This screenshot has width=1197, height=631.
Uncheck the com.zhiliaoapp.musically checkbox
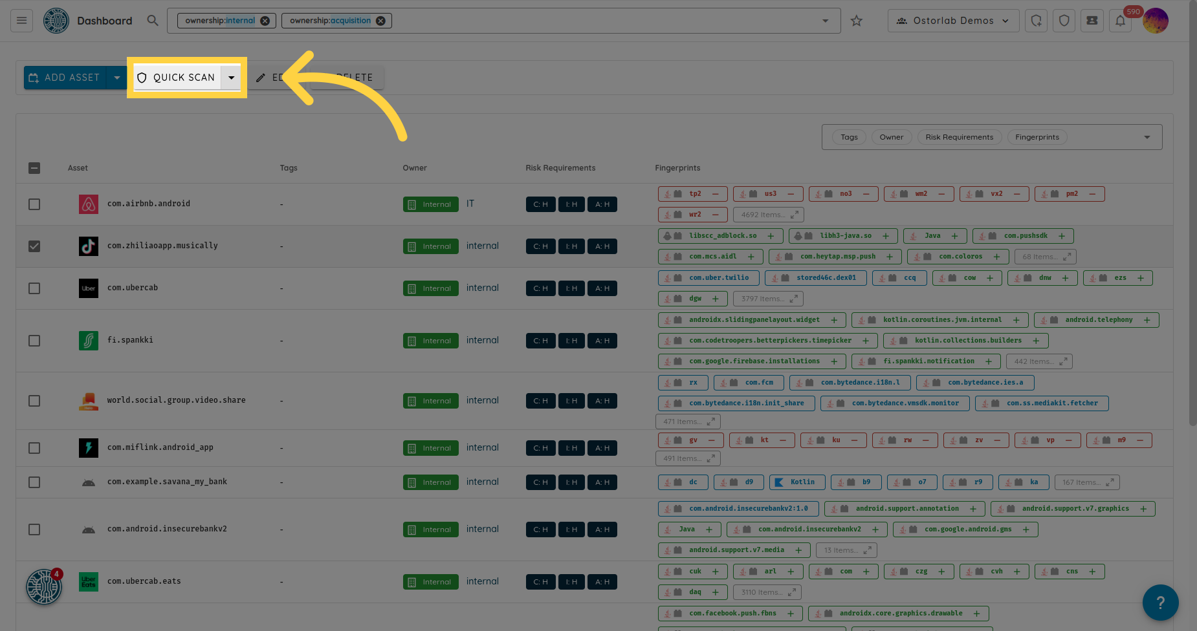tap(34, 246)
